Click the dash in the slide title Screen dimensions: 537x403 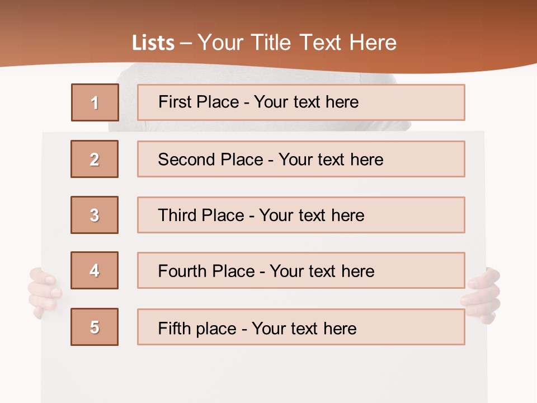186,43
